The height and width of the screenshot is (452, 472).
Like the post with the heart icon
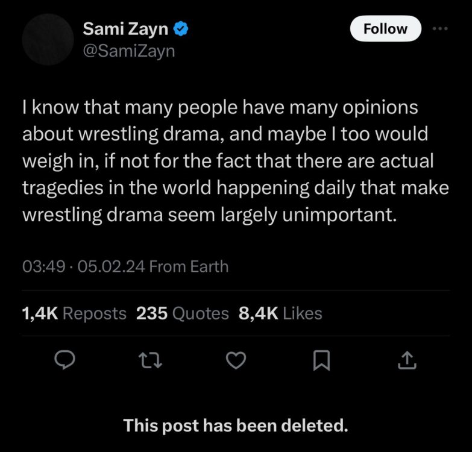(x=236, y=360)
